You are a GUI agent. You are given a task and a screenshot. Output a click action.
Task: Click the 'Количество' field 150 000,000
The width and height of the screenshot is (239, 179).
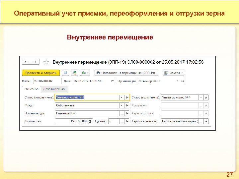tap(71, 121)
